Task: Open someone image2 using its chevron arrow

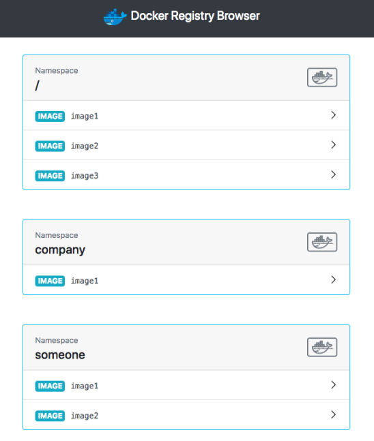Action: [x=334, y=414]
